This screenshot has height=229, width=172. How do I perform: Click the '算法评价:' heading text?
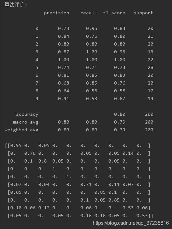coord(16,5)
